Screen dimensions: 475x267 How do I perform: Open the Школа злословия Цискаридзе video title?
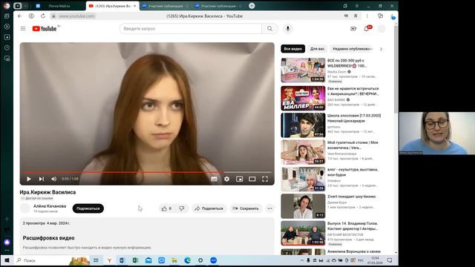point(354,118)
